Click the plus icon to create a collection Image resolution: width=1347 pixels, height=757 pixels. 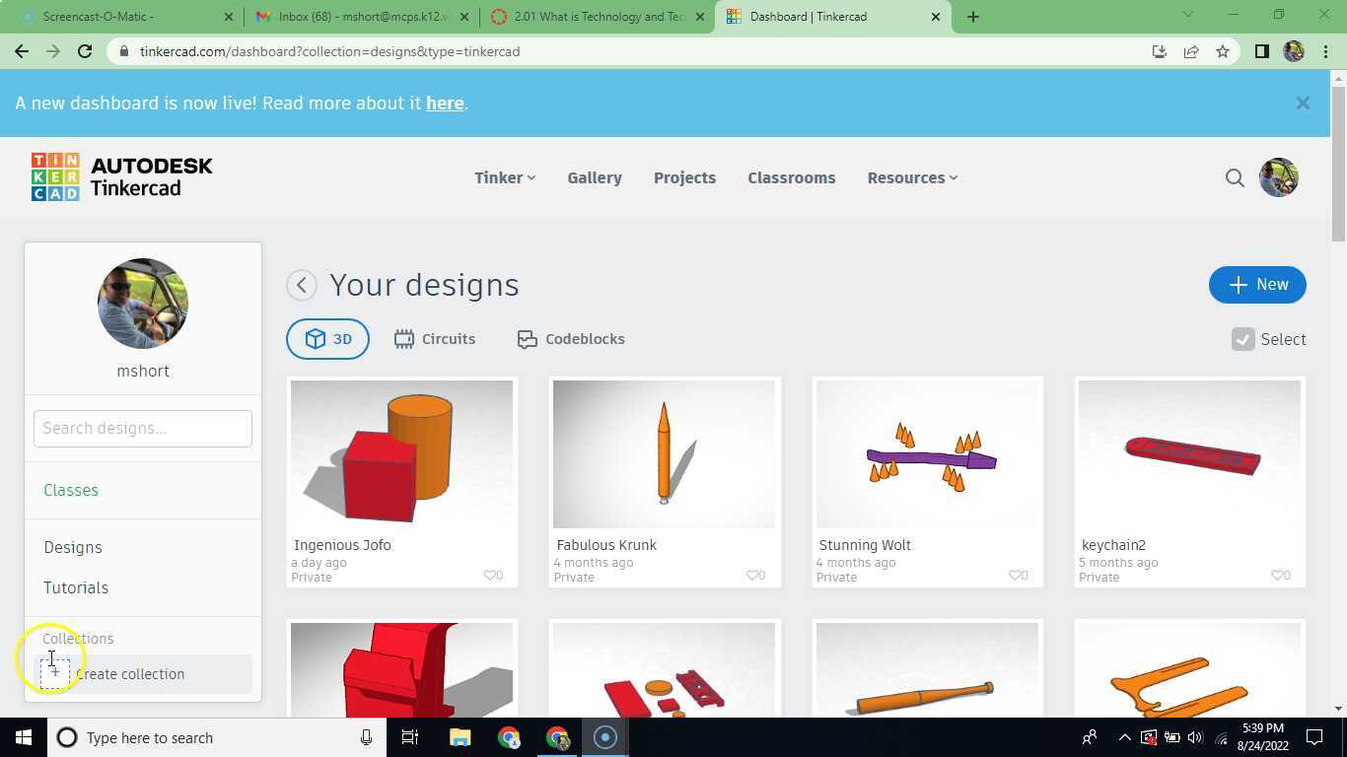(x=54, y=672)
